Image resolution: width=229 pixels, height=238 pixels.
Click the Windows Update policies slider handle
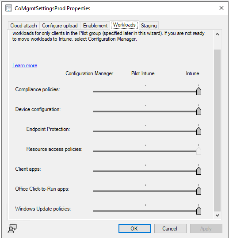click(198, 211)
